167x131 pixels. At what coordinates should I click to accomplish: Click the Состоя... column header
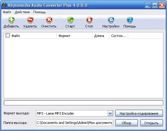pyautogui.click(x=118, y=36)
